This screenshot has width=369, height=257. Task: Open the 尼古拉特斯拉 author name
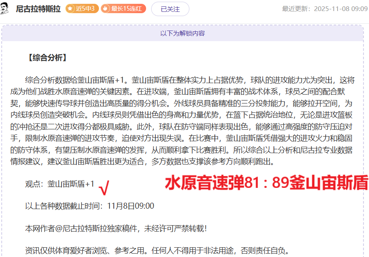38,9
